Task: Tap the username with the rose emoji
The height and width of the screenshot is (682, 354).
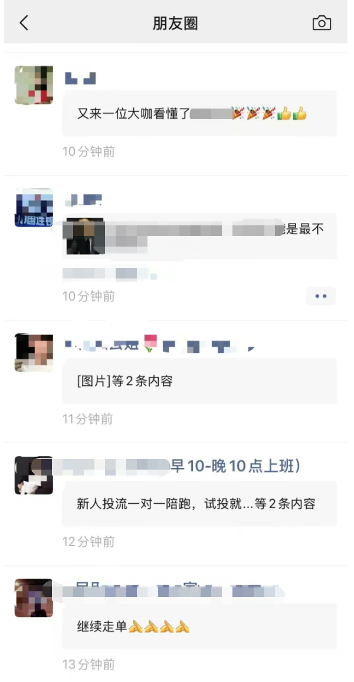Action: coord(159,345)
